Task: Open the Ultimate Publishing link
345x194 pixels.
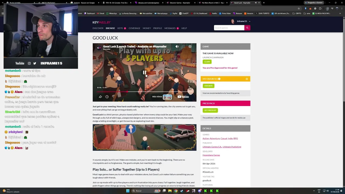Action: click(232, 147)
